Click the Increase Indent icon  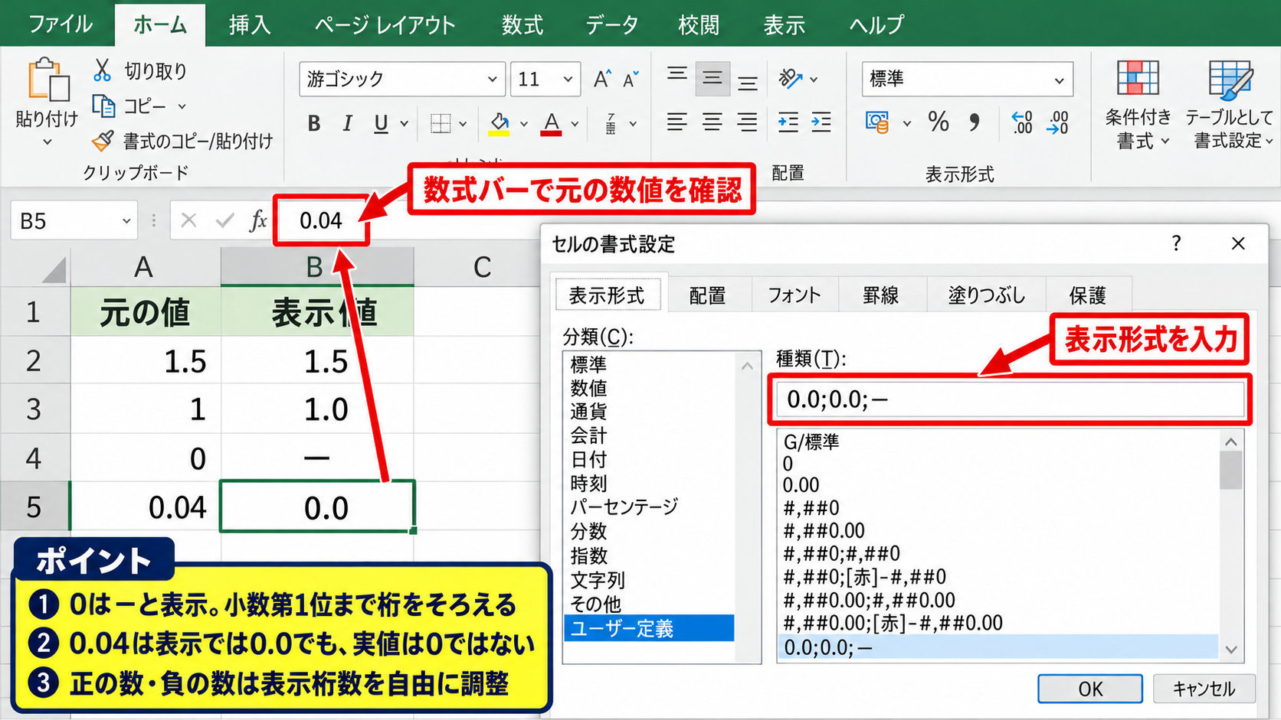[821, 122]
